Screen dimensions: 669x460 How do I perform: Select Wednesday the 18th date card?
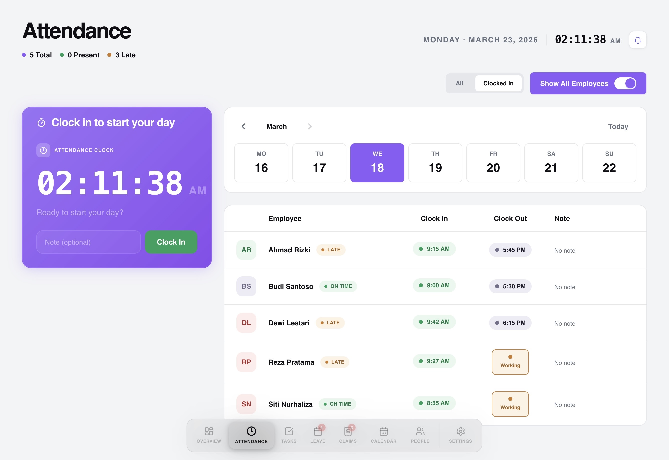coord(377,163)
